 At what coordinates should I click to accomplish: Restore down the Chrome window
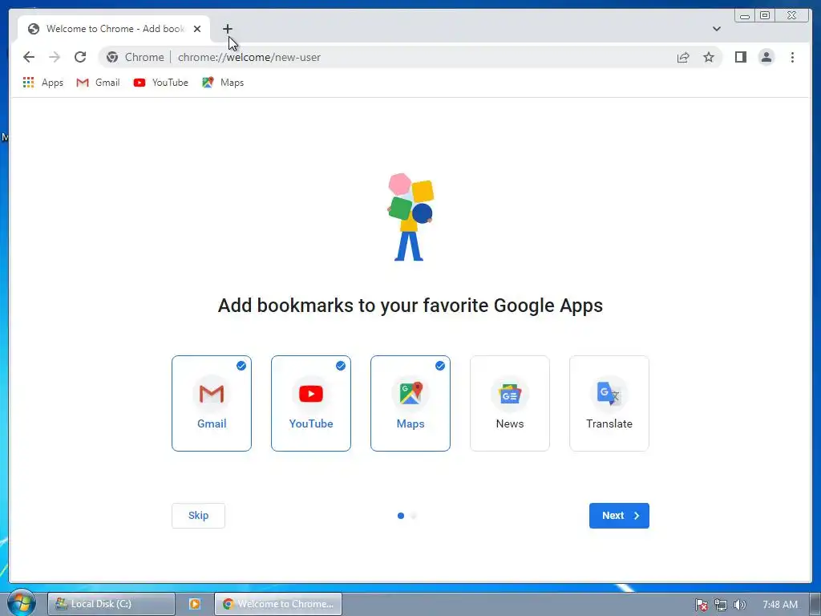coord(764,16)
